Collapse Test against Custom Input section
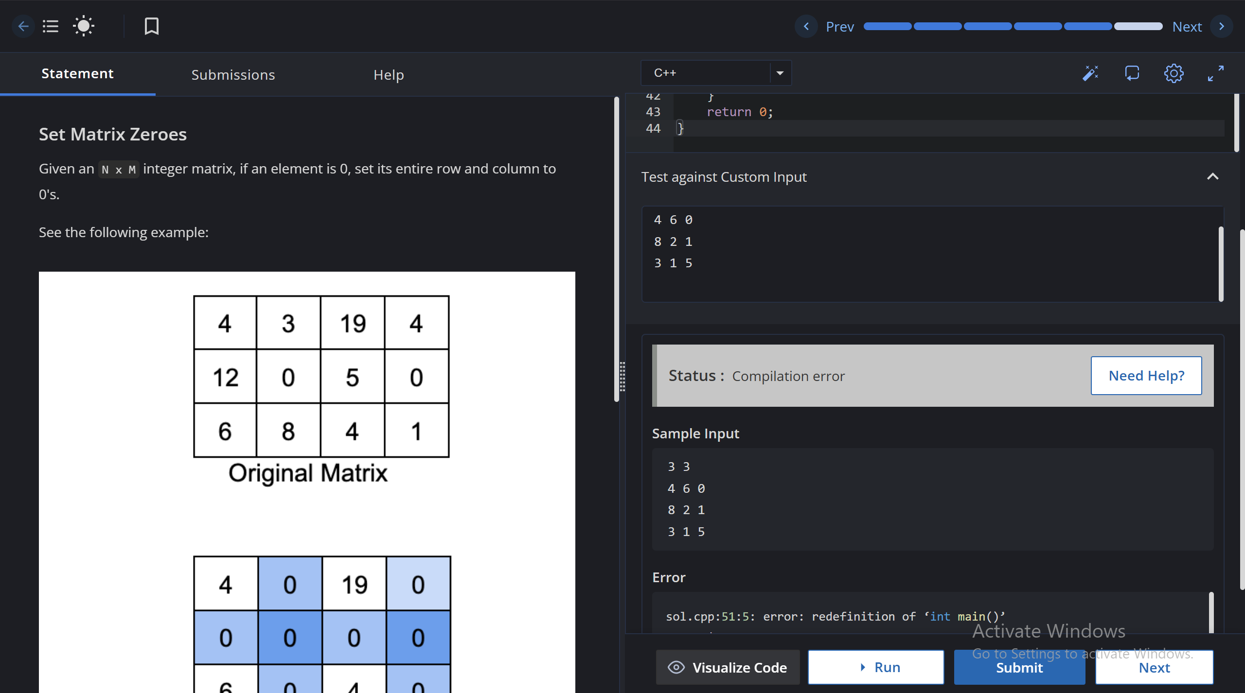The image size is (1245, 693). coord(1212,177)
